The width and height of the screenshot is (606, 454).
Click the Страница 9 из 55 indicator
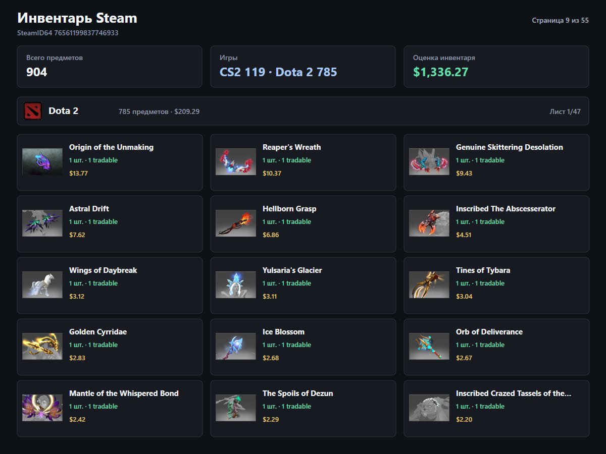[560, 21]
